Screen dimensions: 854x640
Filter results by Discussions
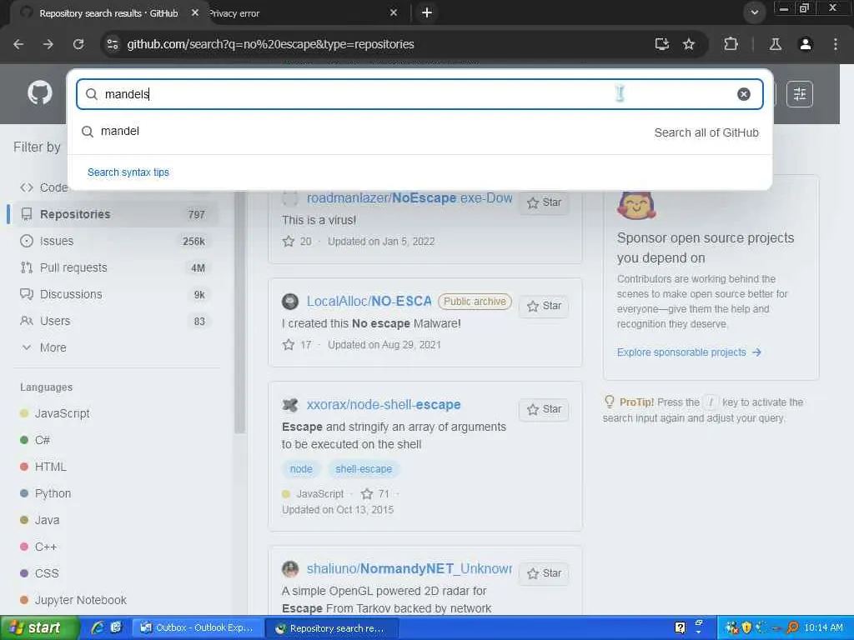[113, 294]
